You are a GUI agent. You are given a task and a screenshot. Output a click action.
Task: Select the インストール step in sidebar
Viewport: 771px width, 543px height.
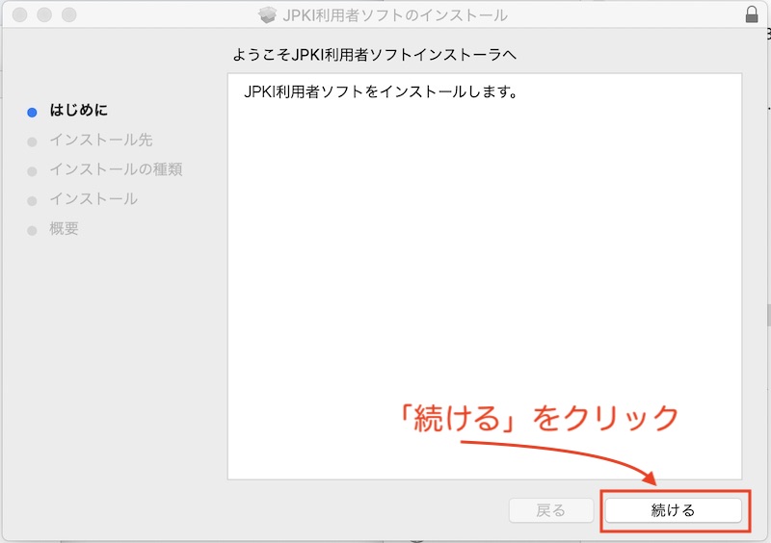pos(93,199)
